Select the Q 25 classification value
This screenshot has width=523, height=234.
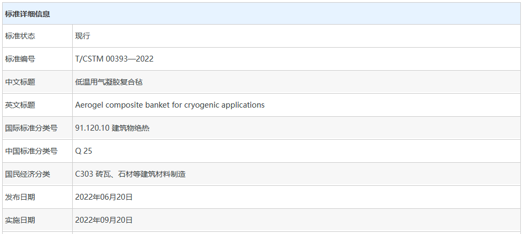[84, 151]
